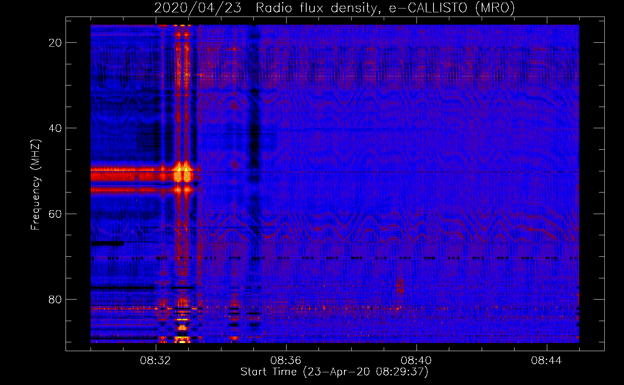Click the 80 MHz frequency tick label
The width and height of the screenshot is (624, 385).
[x=56, y=299]
